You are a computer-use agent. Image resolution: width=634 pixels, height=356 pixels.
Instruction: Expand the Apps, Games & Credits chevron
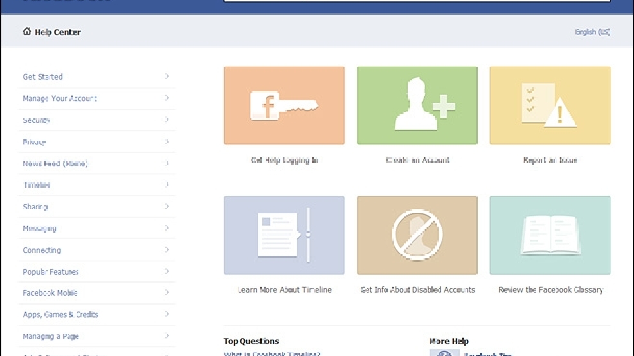pyautogui.click(x=167, y=314)
